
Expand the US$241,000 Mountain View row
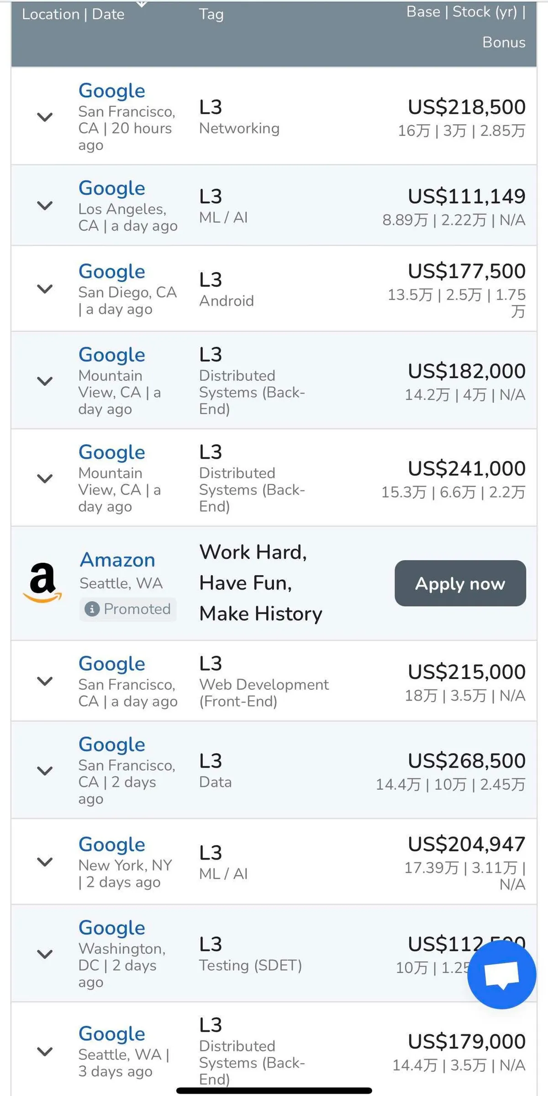pyautogui.click(x=45, y=479)
